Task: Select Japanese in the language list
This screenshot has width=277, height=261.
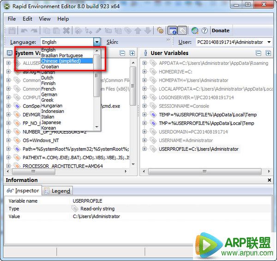Action: 66,122
